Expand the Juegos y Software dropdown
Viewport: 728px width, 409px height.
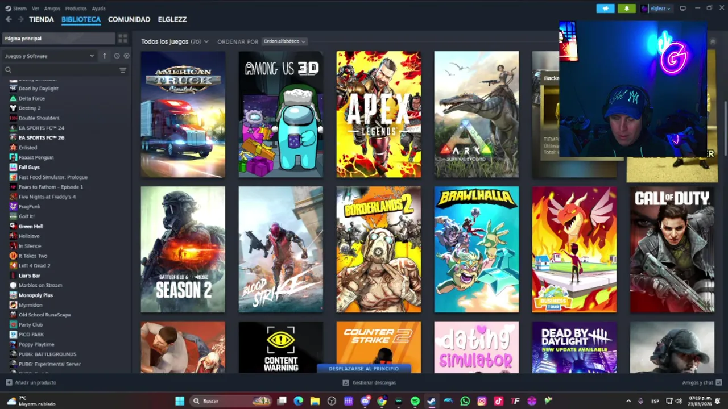(49, 56)
